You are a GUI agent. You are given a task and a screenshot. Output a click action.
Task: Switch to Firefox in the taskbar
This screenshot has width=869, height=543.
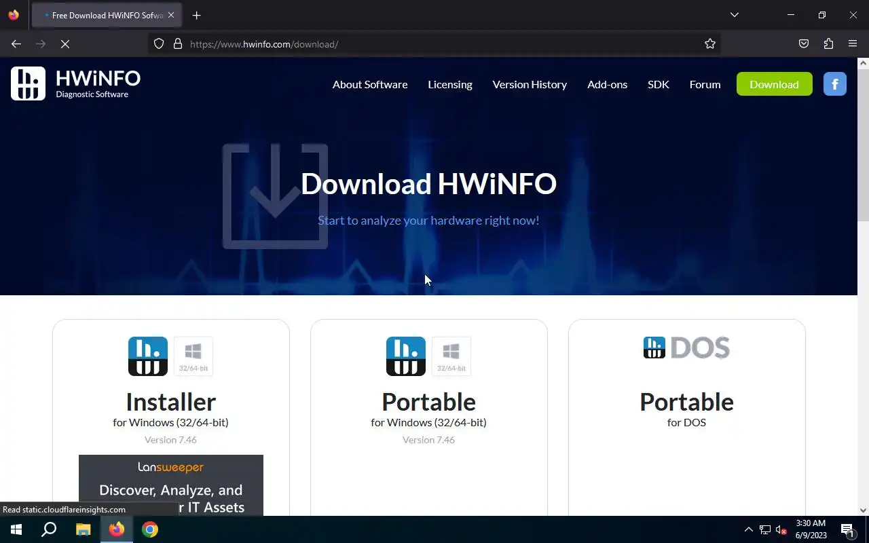tap(117, 529)
